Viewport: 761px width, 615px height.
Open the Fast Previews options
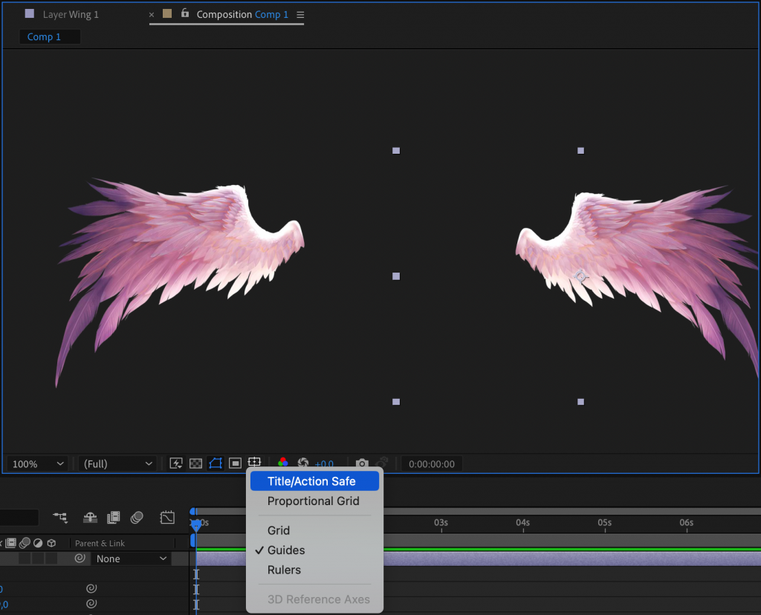tap(176, 463)
